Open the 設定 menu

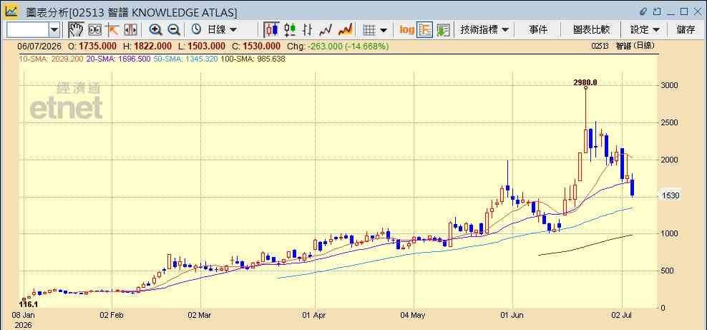pyautogui.click(x=645, y=30)
